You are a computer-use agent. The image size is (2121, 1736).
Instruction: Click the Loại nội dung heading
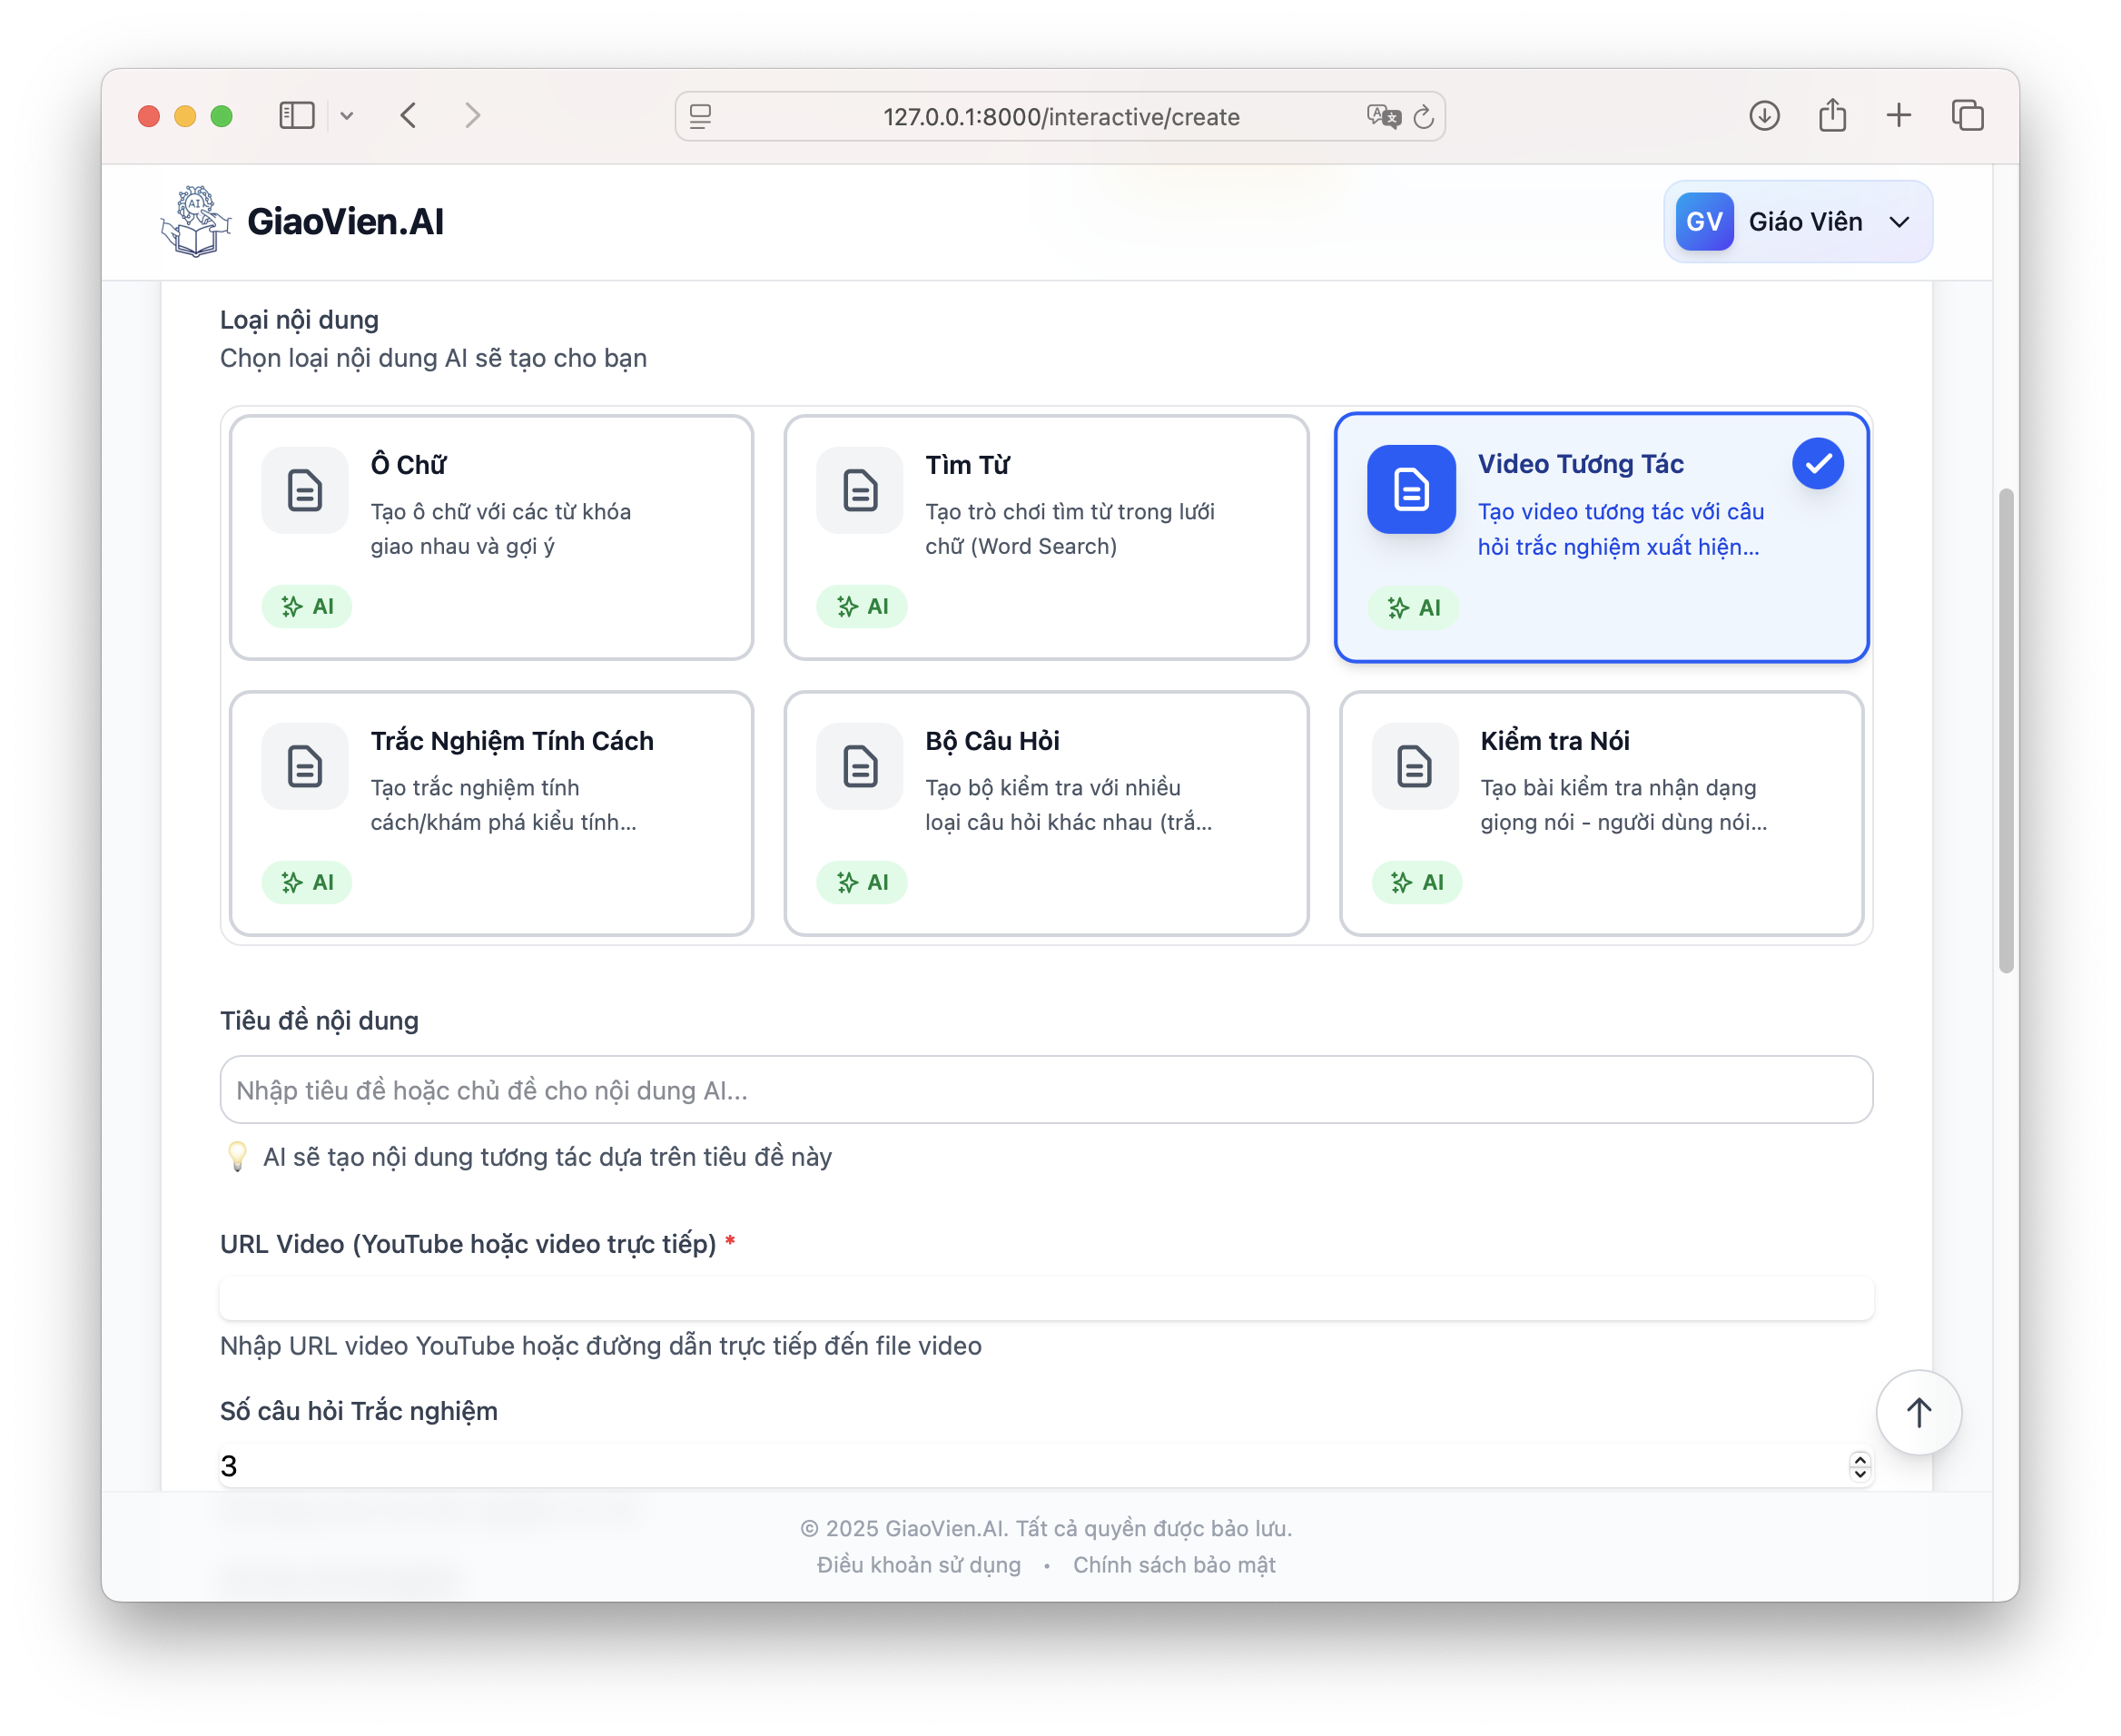click(x=299, y=320)
